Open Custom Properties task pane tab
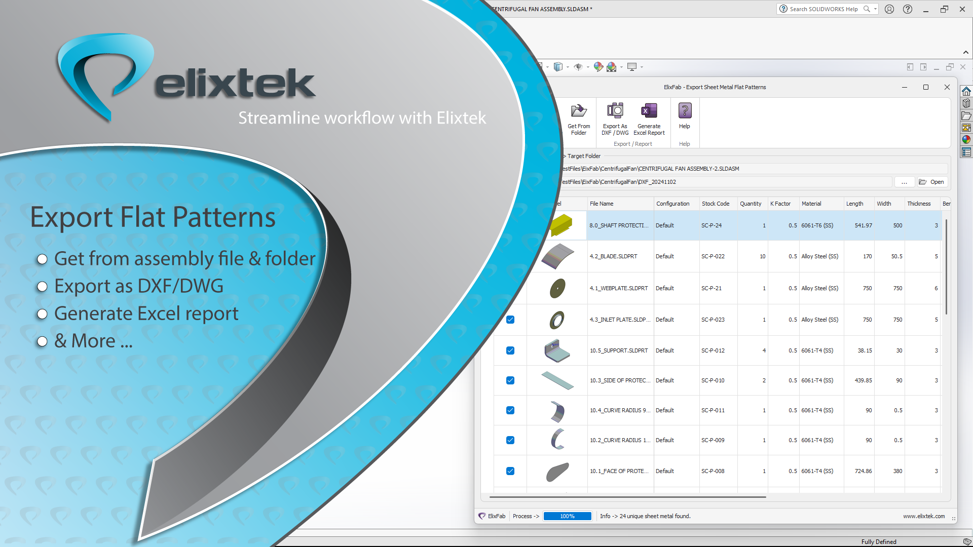973x547 pixels. point(966,152)
